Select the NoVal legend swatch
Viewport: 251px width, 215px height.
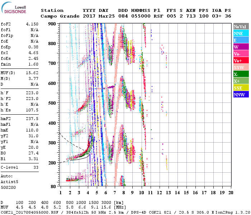pyautogui.click(x=241, y=27)
